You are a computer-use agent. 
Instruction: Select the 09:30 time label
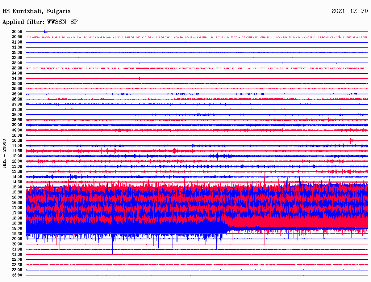tap(17, 130)
